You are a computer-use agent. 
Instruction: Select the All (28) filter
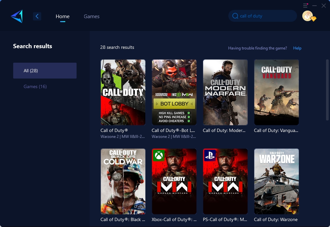click(45, 71)
